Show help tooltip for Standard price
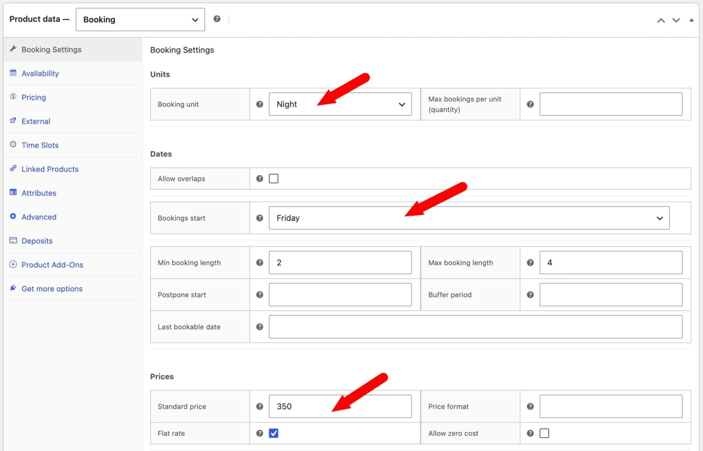Screen dimensions: 703x451 259,406
